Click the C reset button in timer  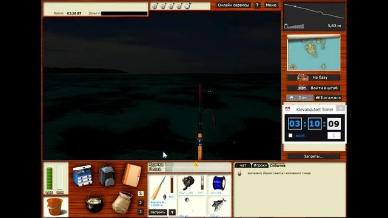tap(334, 136)
